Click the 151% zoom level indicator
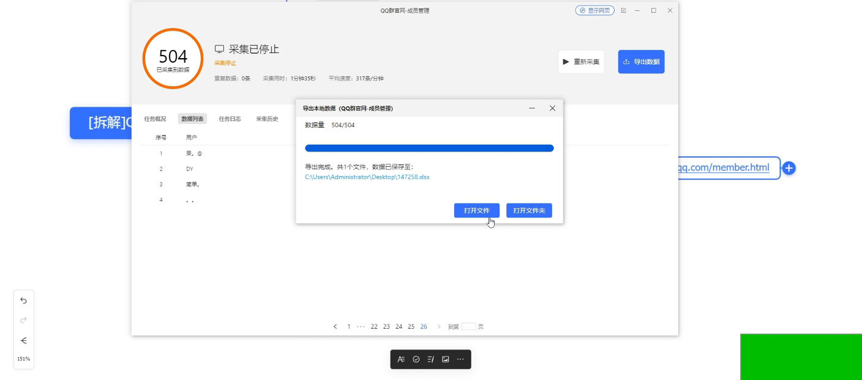This screenshot has width=862, height=380. tap(24, 359)
